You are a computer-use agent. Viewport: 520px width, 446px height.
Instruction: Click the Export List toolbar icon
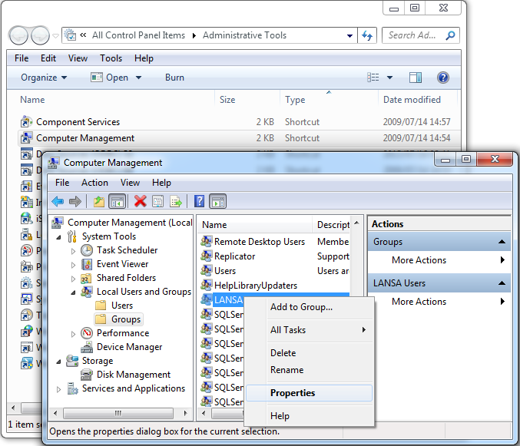coord(176,201)
